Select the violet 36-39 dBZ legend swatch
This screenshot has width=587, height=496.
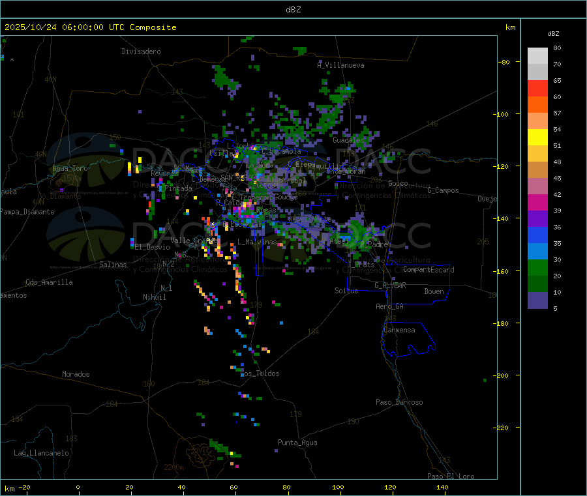[537, 219]
